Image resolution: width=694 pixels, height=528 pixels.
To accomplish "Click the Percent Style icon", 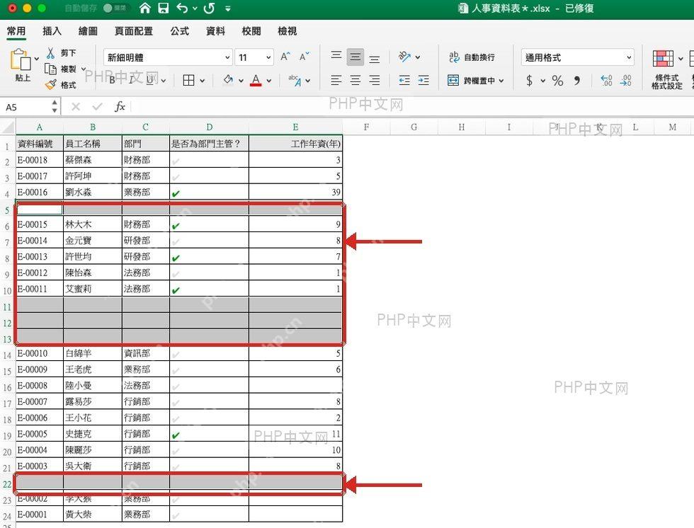I will (x=558, y=81).
